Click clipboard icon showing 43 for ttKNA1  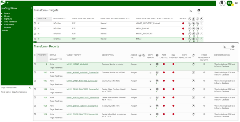[194, 39]
